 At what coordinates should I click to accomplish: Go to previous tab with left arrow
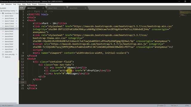(21, 8)
